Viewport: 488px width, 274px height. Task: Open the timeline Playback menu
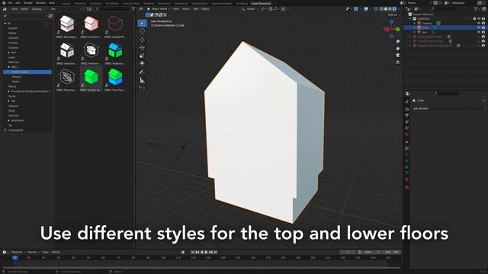[18, 252]
